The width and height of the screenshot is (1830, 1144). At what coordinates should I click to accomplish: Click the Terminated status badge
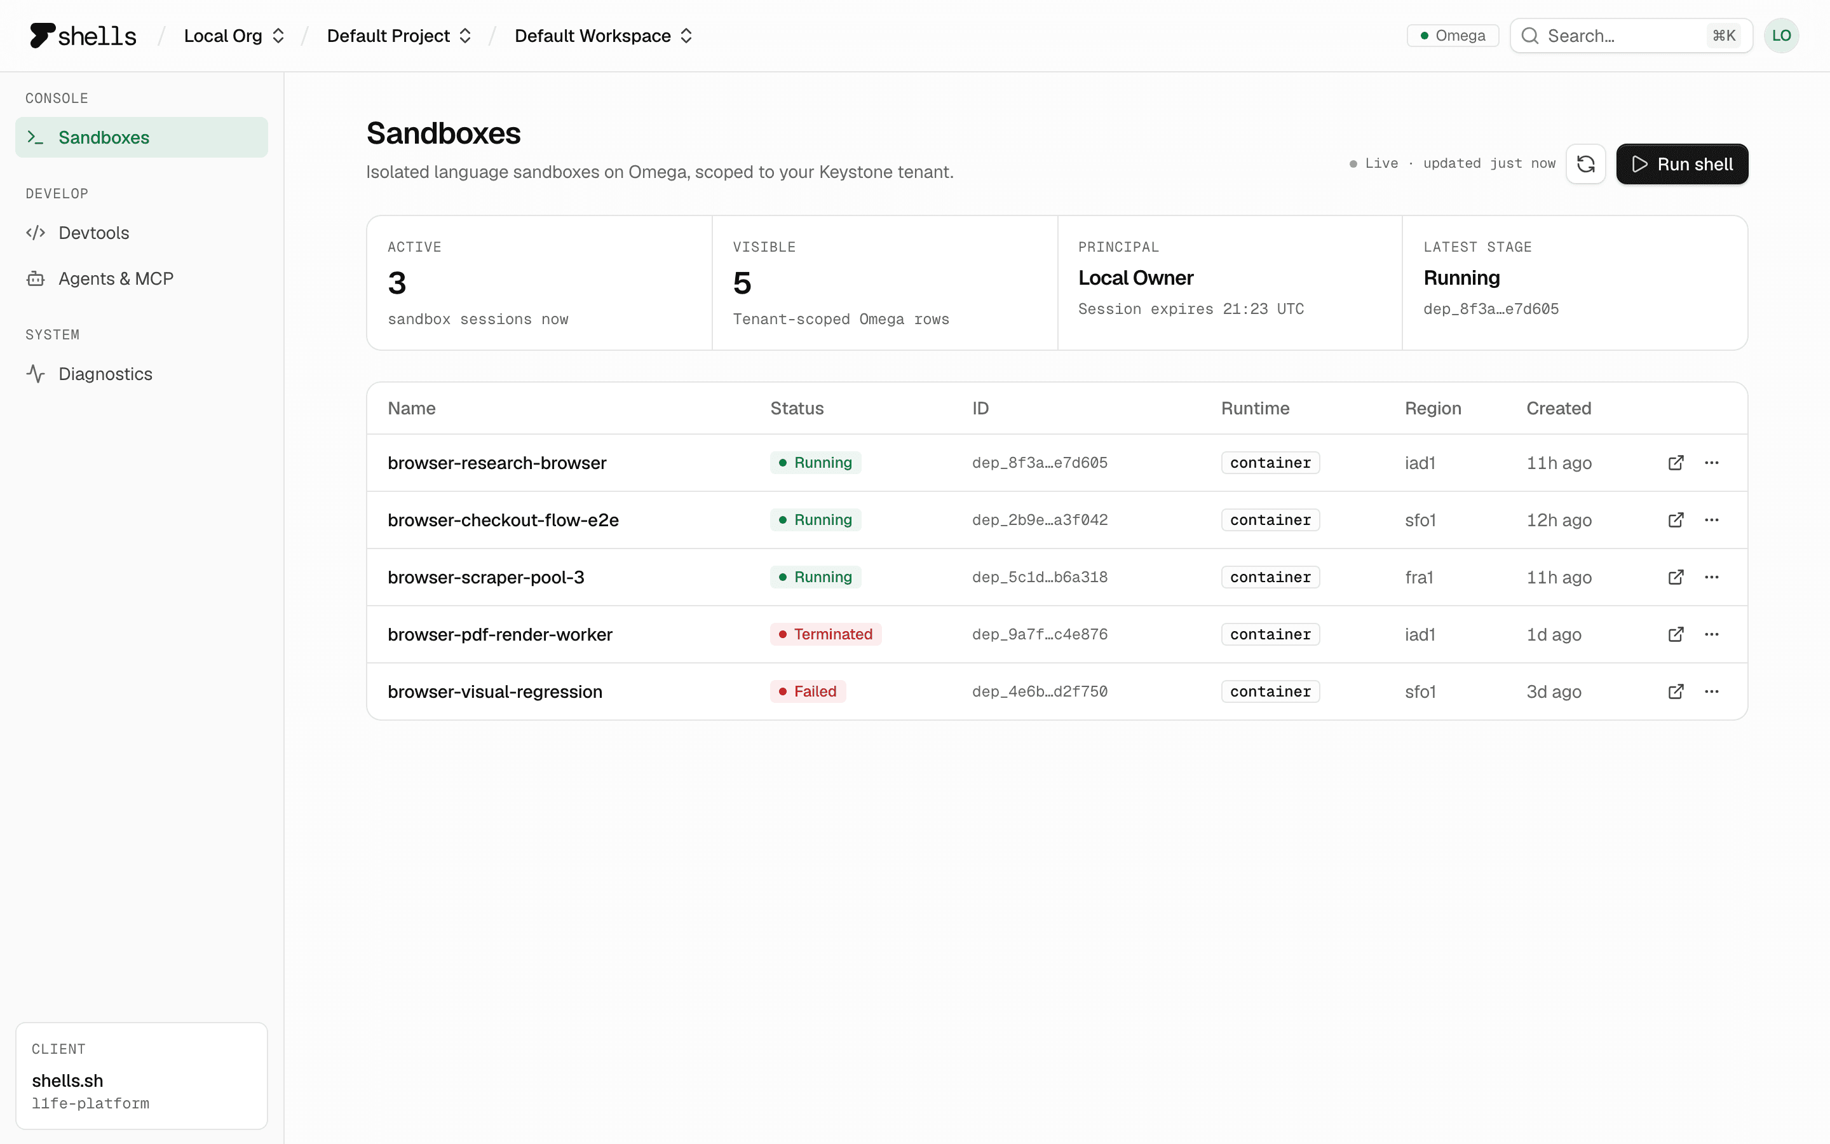coord(826,634)
